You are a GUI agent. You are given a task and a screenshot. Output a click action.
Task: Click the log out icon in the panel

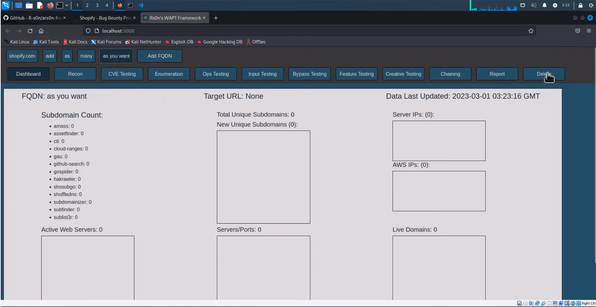pos(591,5)
